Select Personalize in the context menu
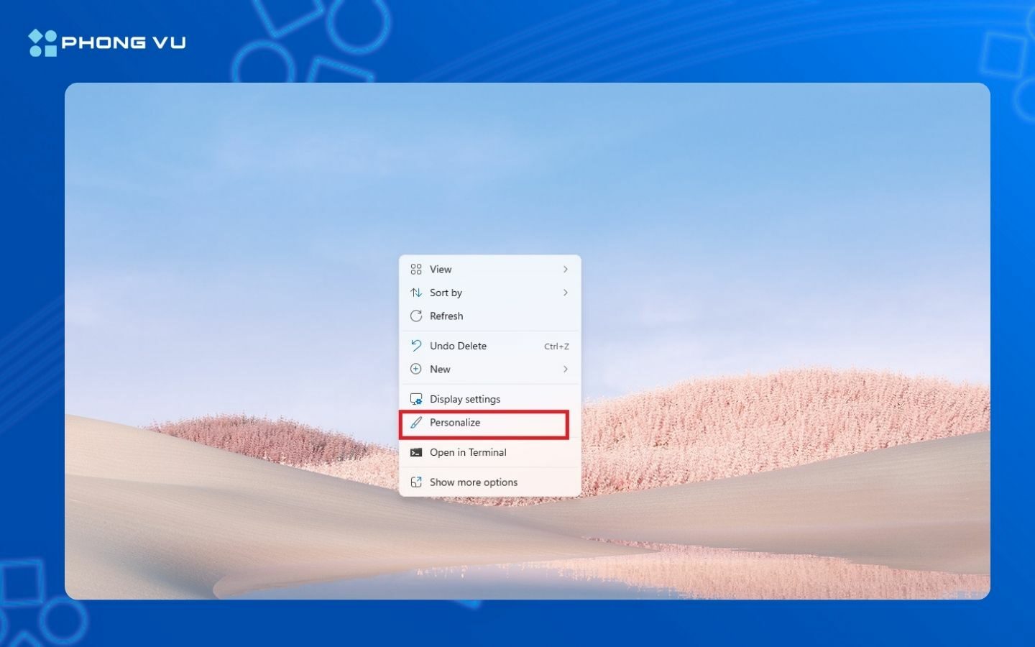1035x647 pixels. click(x=489, y=423)
